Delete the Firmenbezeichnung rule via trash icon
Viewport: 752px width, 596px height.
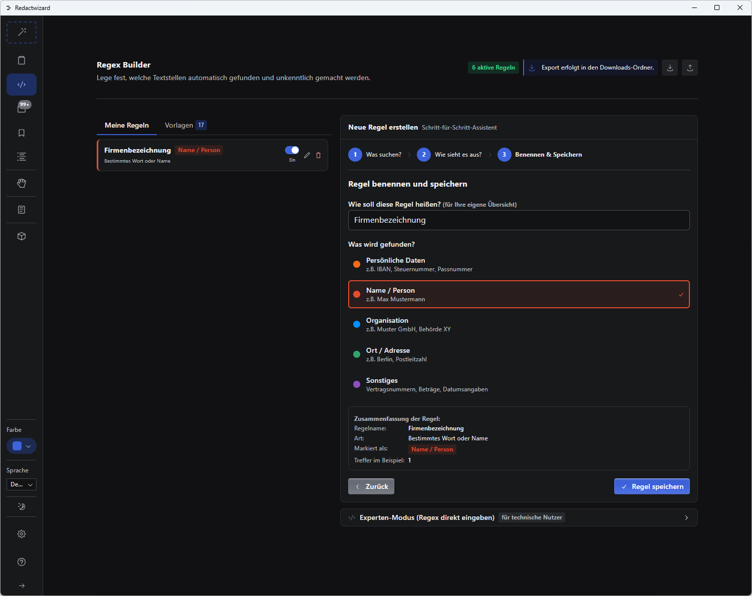(318, 155)
